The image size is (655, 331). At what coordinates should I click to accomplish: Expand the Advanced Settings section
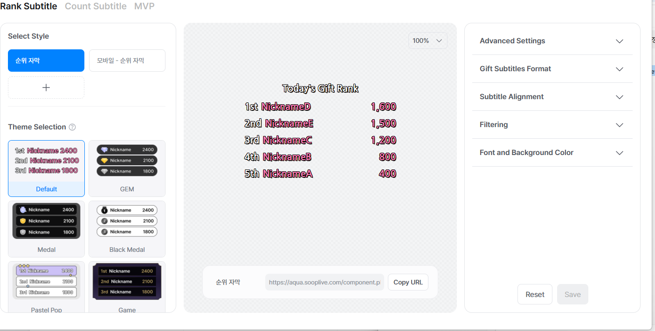[x=552, y=41]
